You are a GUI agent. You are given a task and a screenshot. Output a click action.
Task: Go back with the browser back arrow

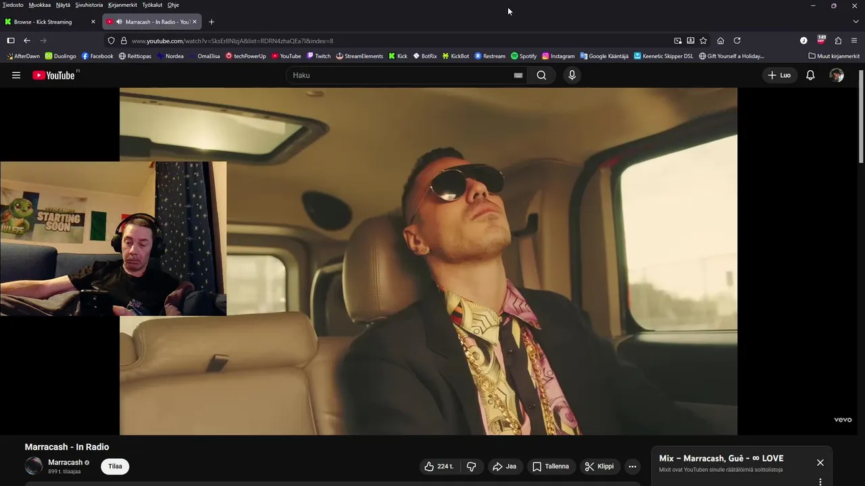27,40
